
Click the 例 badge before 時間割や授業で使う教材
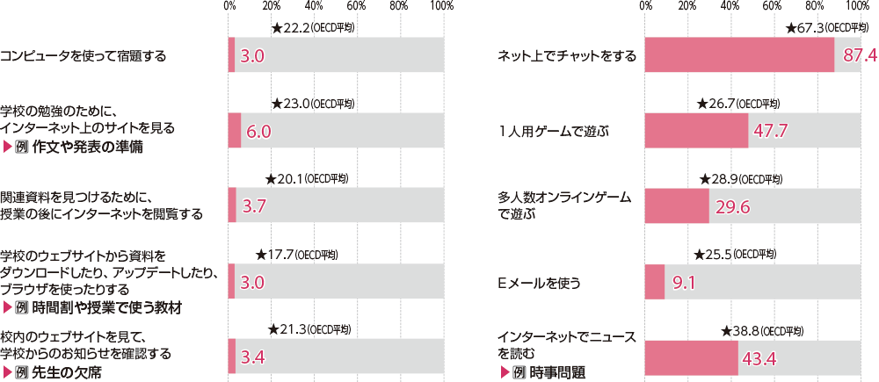[x=24, y=307]
